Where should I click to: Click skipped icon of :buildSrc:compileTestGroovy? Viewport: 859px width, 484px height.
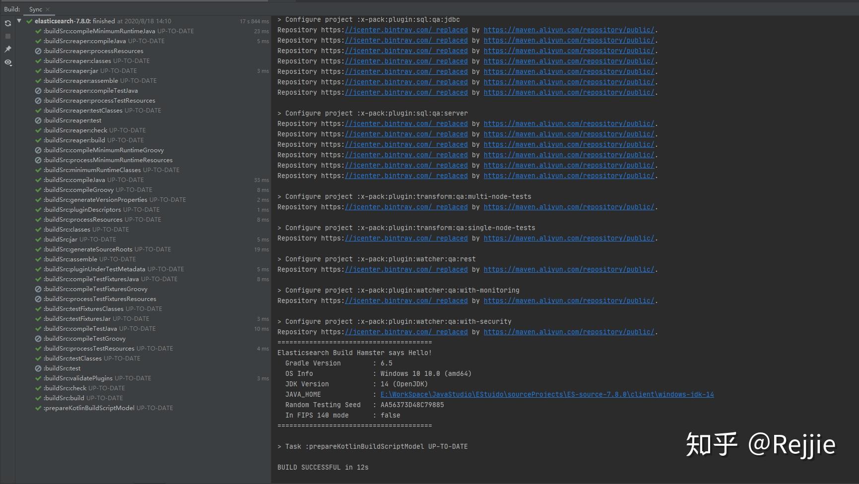tap(38, 339)
